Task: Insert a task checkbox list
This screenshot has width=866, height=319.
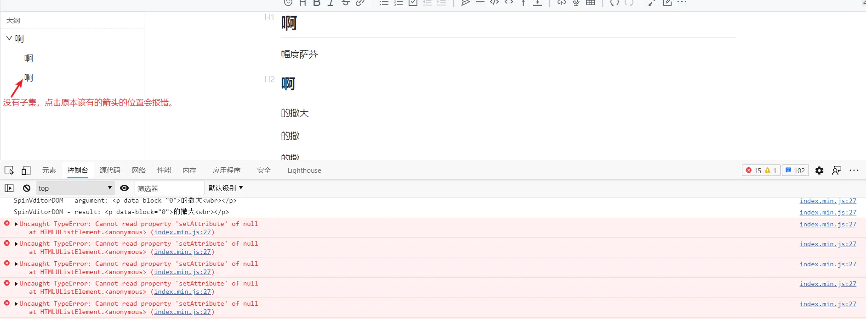Action: coord(413,2)
